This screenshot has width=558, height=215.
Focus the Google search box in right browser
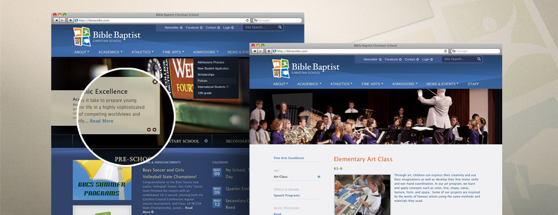coord(475,51)
